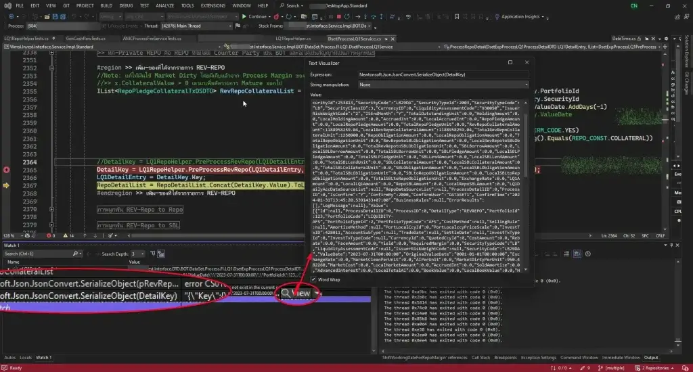This screenshot has width=693, height=372.
Task: Open the Call Stack tab
Action: tap(480, 357)
